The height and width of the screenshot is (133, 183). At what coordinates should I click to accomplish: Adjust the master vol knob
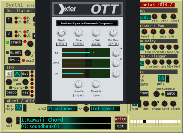click(x=9, y=120)
